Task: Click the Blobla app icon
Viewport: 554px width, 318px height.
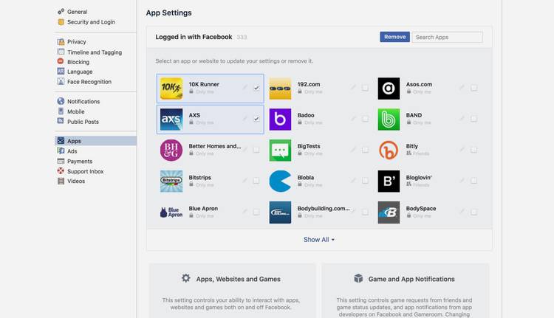Action: pos(280,182)
